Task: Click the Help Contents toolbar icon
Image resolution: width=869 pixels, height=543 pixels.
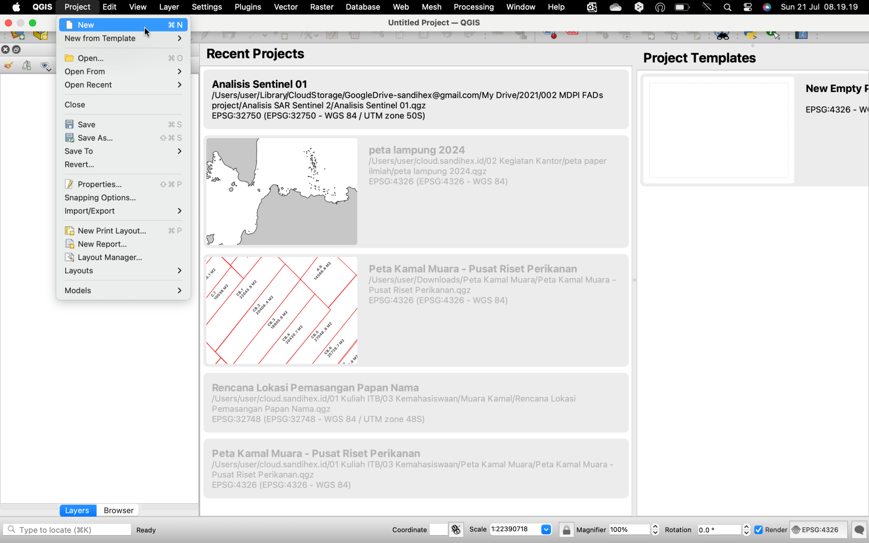Action: 801,35
